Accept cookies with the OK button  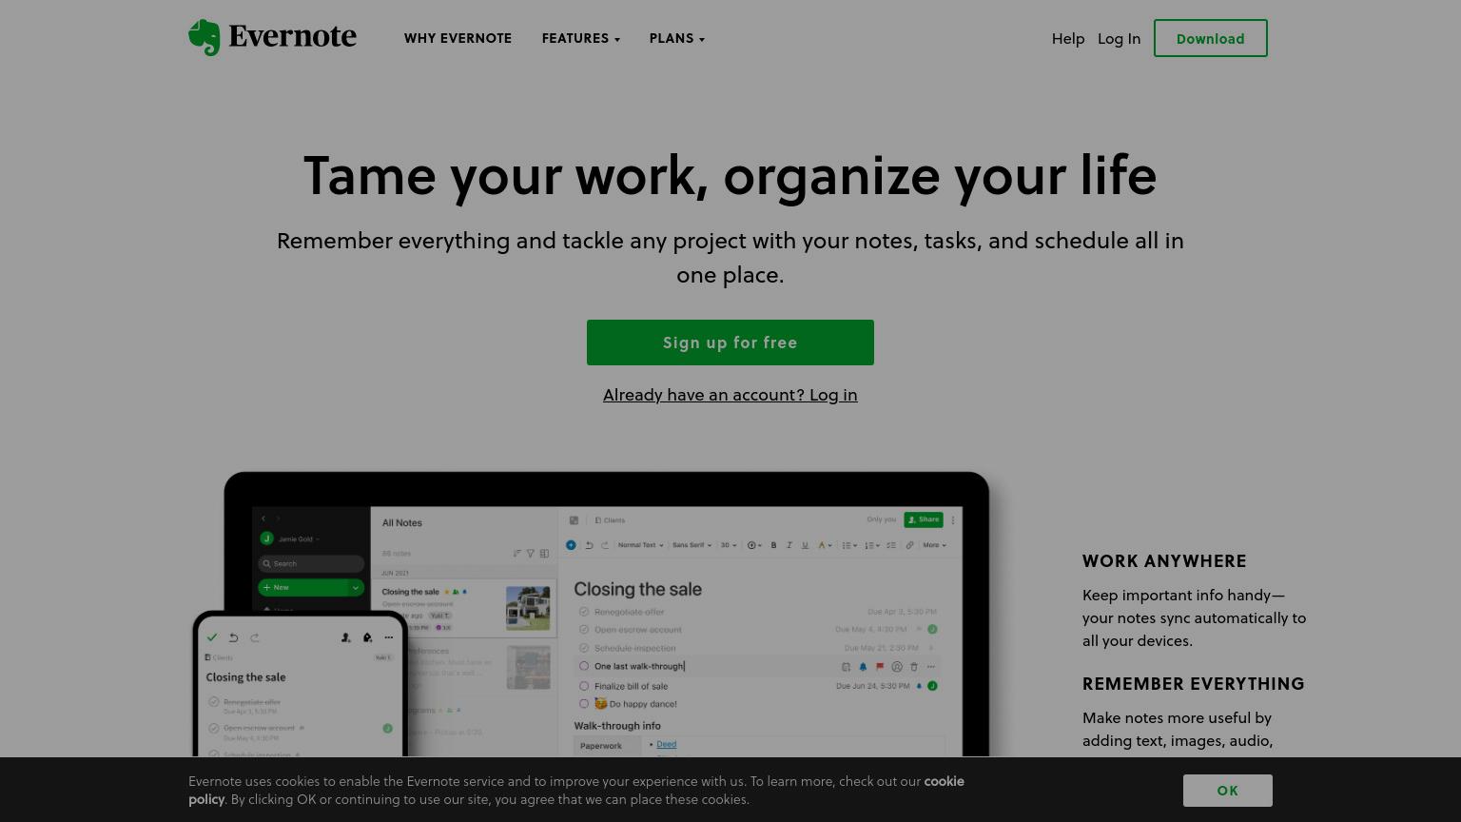tap(1227, 791)
